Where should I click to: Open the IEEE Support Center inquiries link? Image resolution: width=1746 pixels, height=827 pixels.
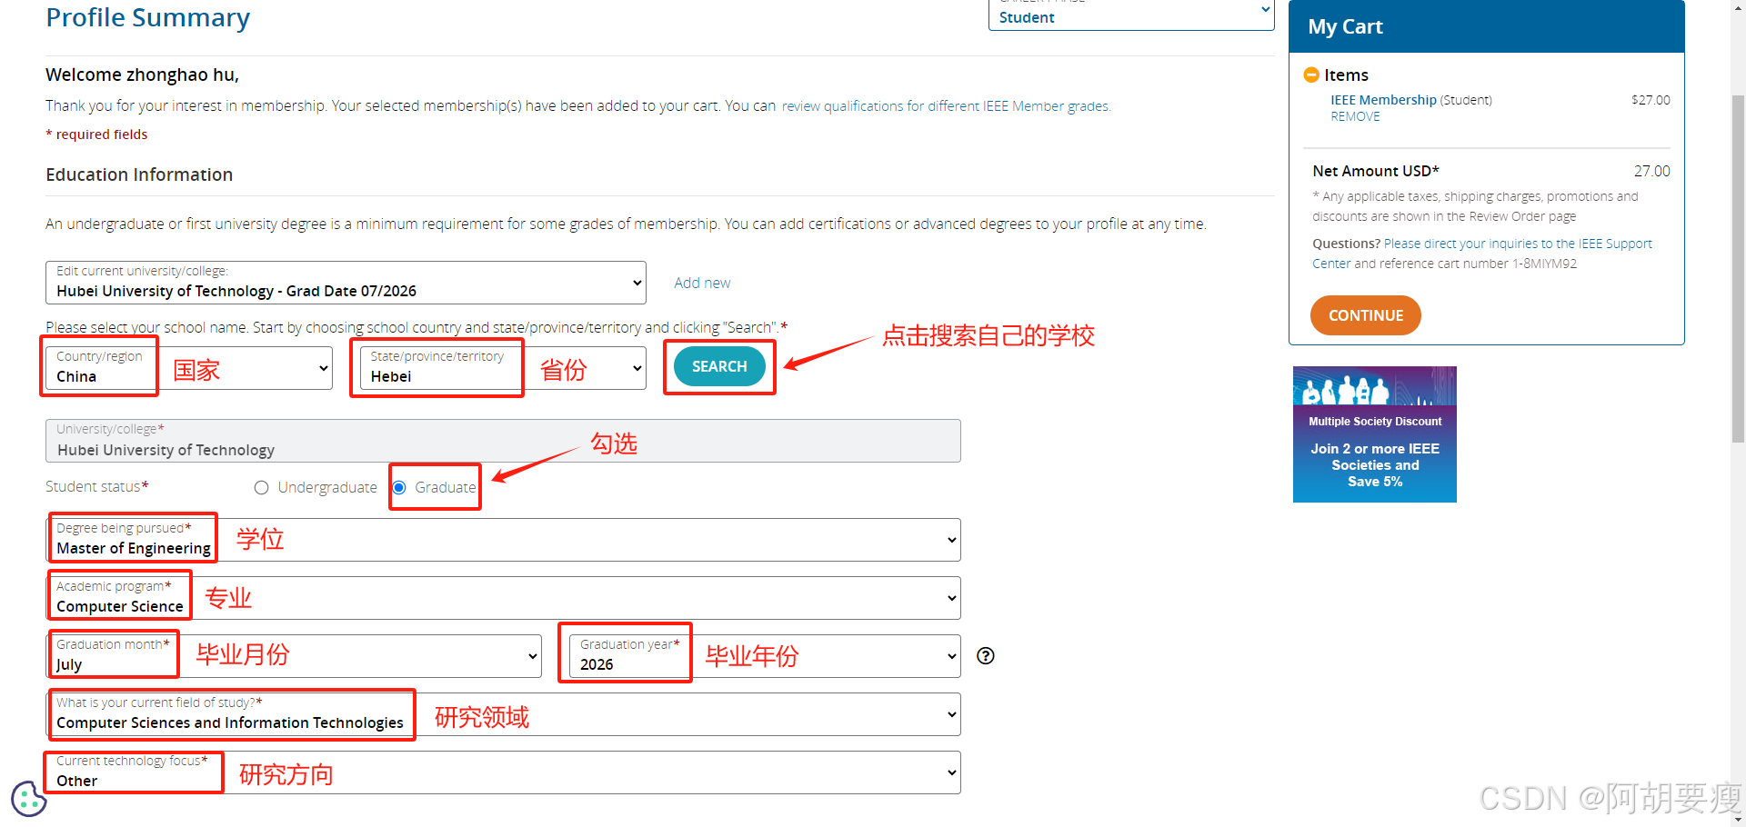point(1482,254)
